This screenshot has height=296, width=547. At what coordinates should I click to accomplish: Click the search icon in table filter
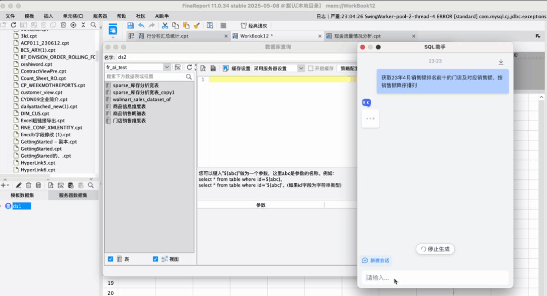pos(189,77)
